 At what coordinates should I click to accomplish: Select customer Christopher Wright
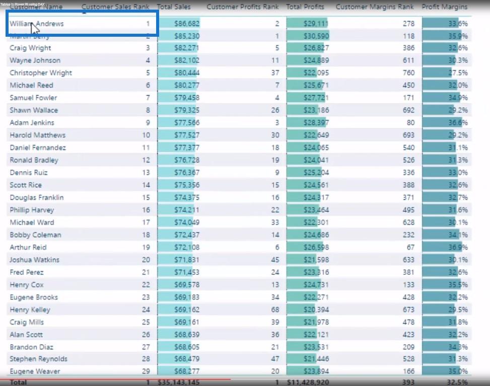[41, 73]
